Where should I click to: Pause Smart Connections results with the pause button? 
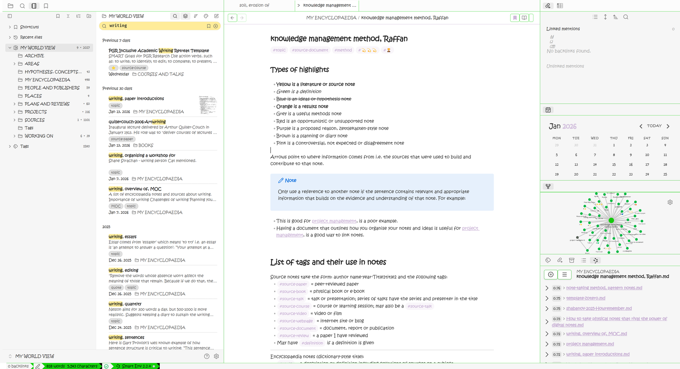[551, 275]
